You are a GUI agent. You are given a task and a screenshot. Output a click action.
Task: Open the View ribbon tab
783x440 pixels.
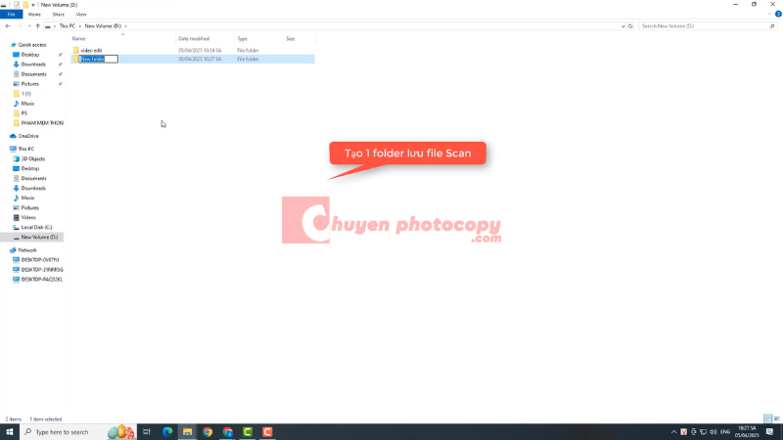pyautogui.click(x=81, y=15)
